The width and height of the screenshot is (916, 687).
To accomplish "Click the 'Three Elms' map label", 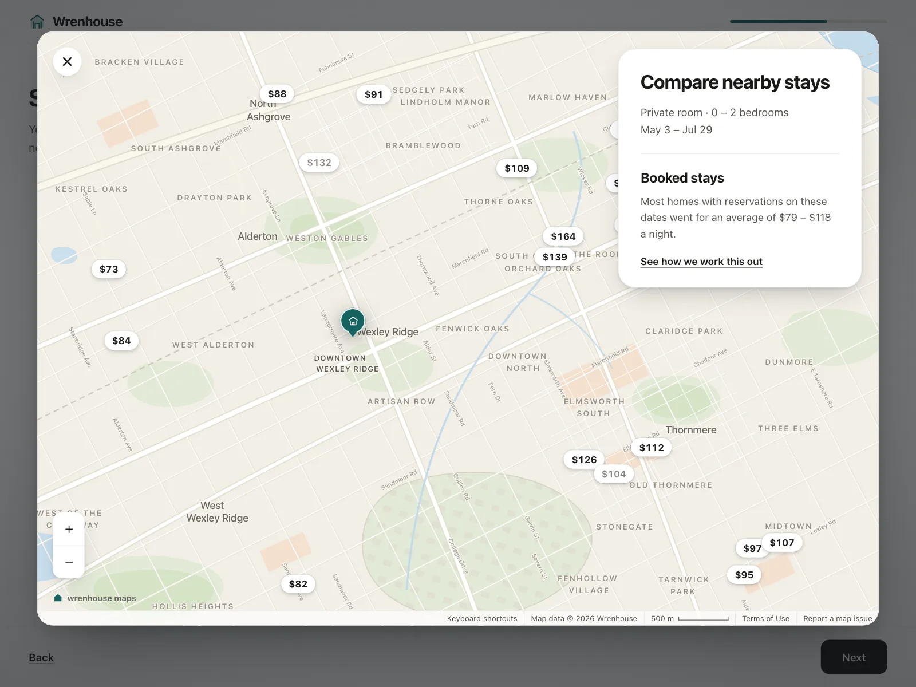I will [x=788, y=428].
